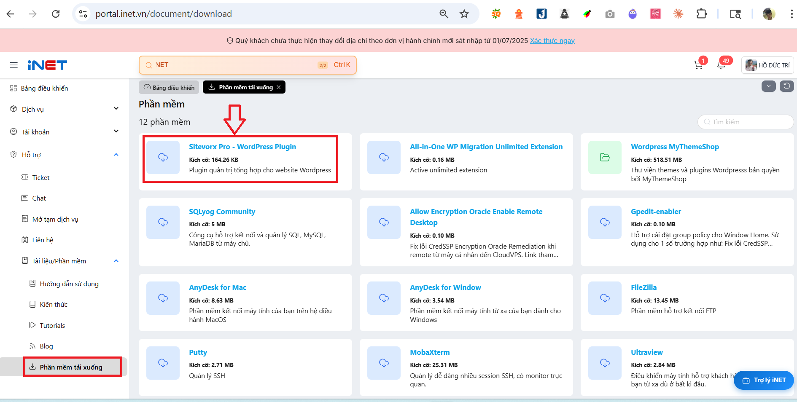Click the Ultraview download icon
This screenshot has height=402, width=797.
point(605,363)
